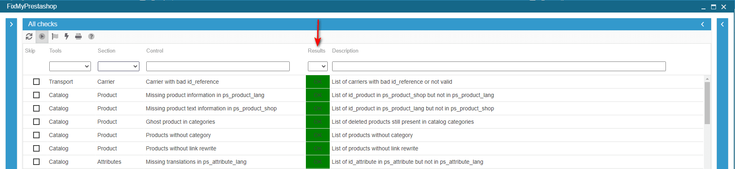Select the Products without category row text
The height and width of the screenshot is (169, 735).
click(x=178, y=135)
